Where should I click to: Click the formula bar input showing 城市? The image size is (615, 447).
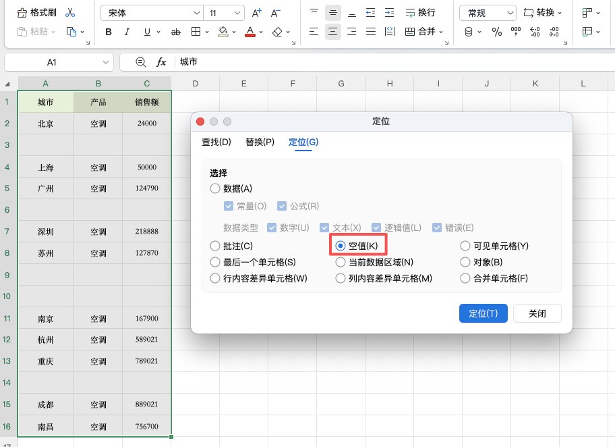(396, 62)
